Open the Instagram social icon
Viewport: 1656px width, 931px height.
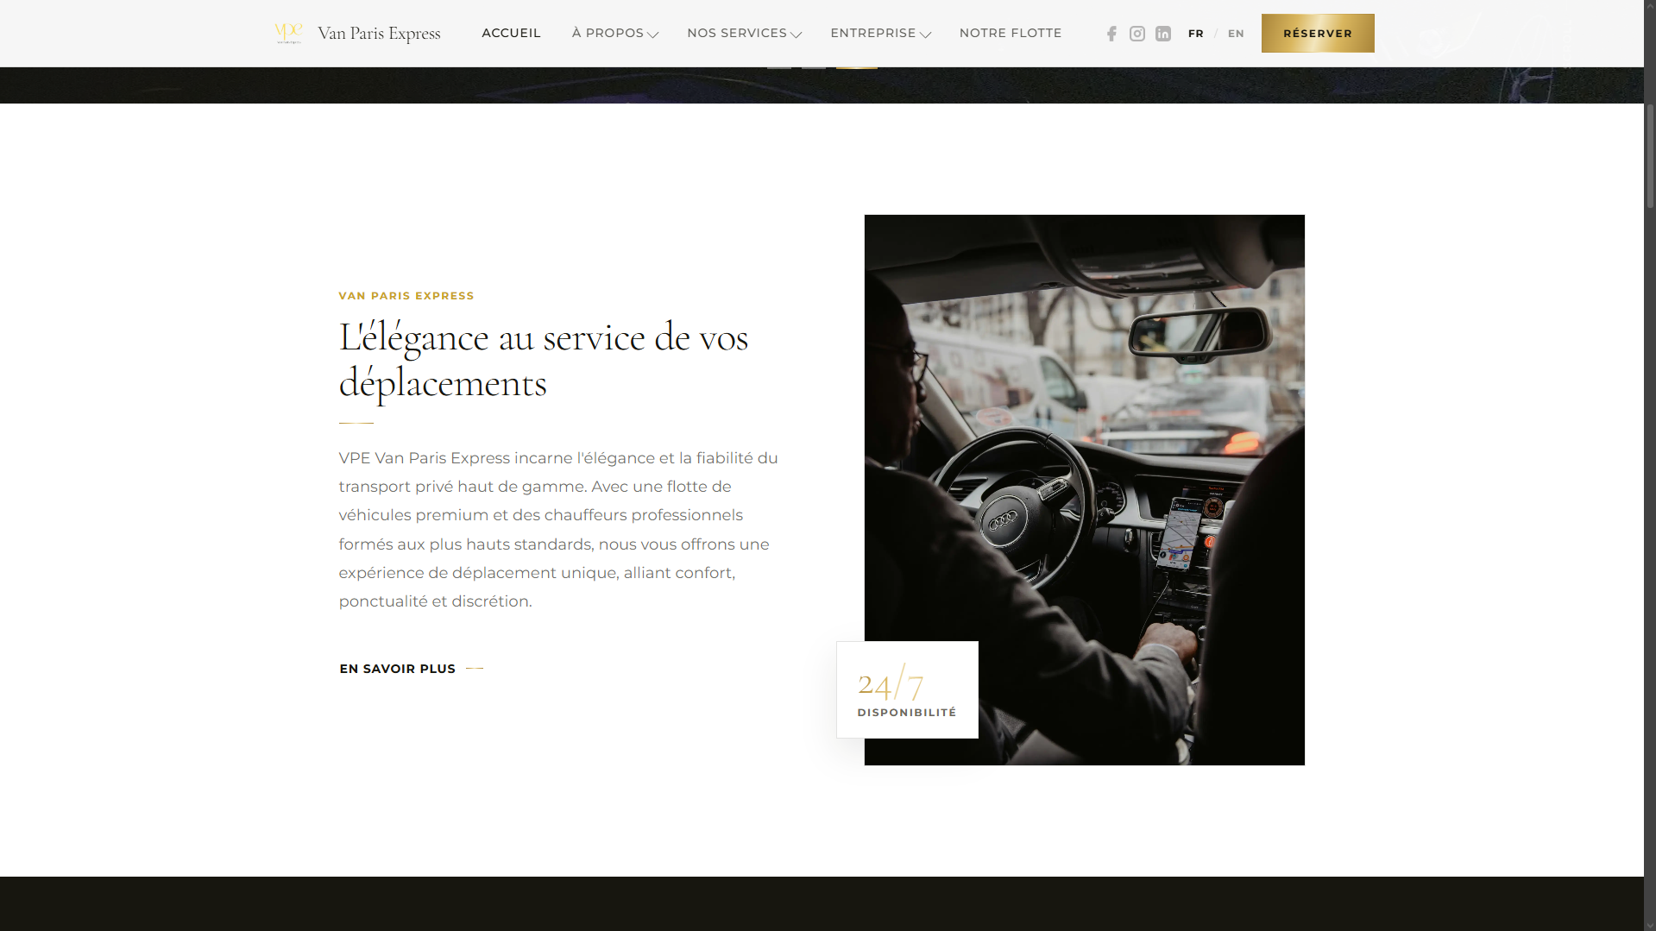pyautogui.click(x=1137, y=34)
